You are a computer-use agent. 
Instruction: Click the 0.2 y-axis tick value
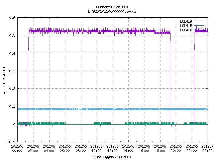click(x=12, y=89)
